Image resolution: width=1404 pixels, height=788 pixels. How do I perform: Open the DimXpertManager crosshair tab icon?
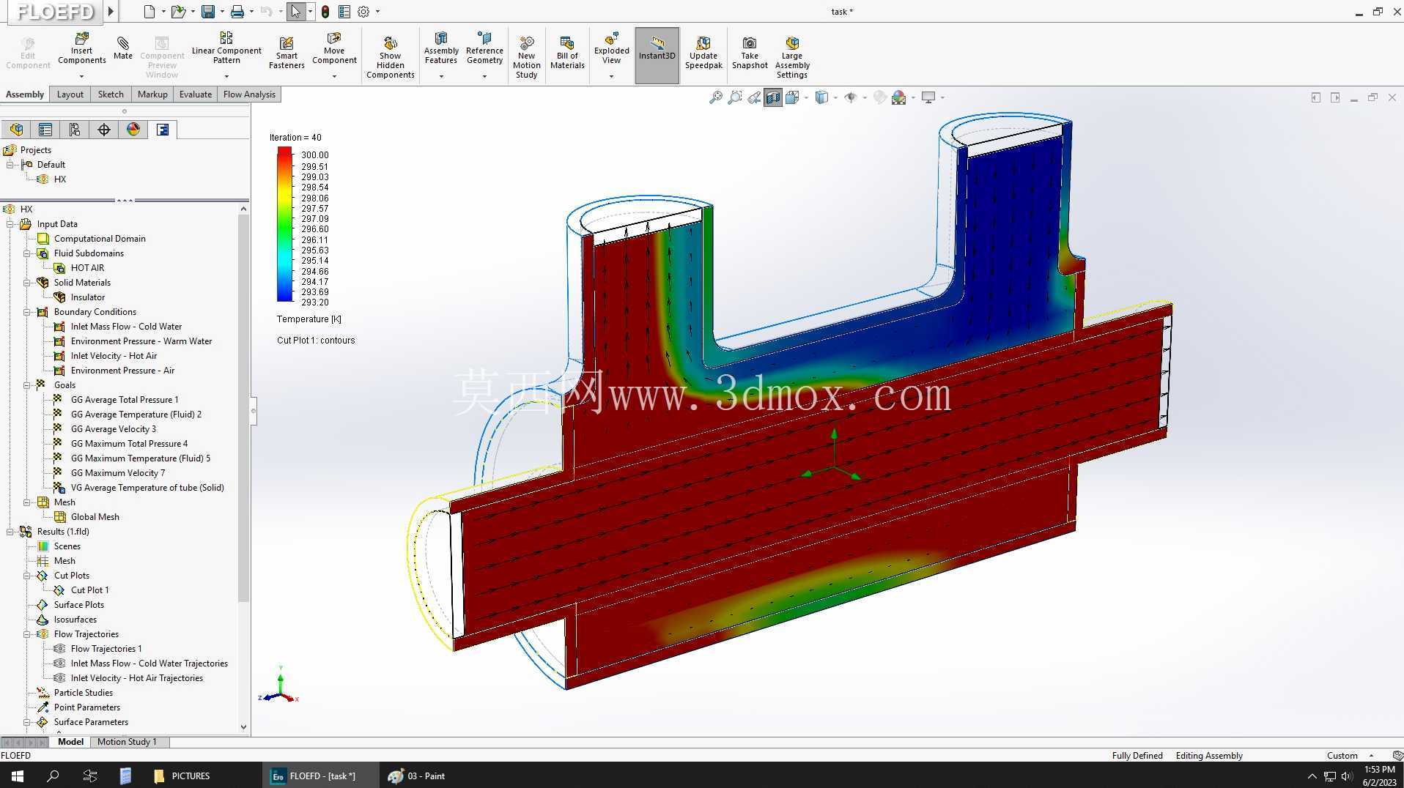click(x=104, y=130)
